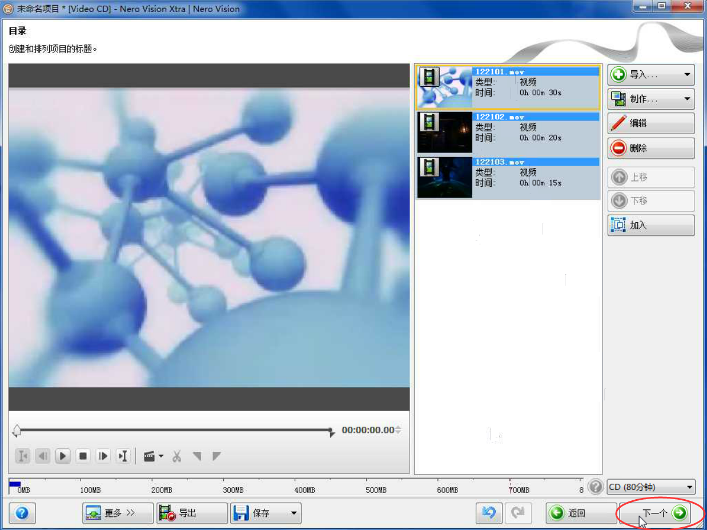Select the 122102.mov thumbnail
This screenshot has height=530, width=707.
coord(445,132)
